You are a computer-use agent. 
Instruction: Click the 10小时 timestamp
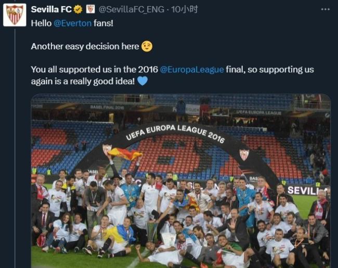[x=185, y=9]
